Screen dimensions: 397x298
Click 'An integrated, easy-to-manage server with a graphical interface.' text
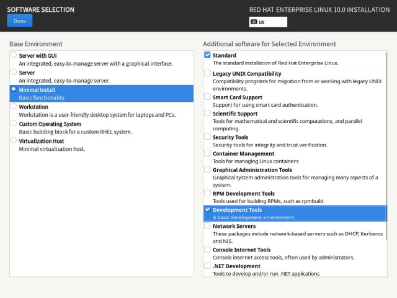tap(96, 63)
